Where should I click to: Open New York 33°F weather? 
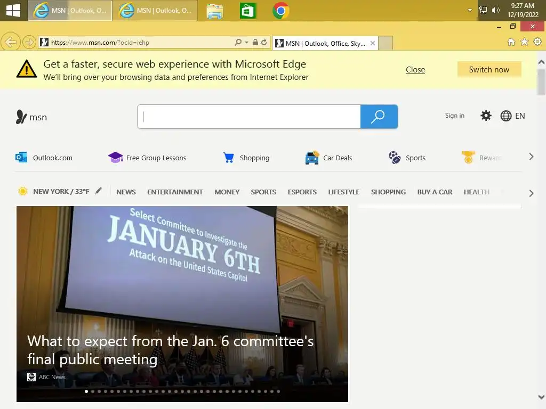53,191
